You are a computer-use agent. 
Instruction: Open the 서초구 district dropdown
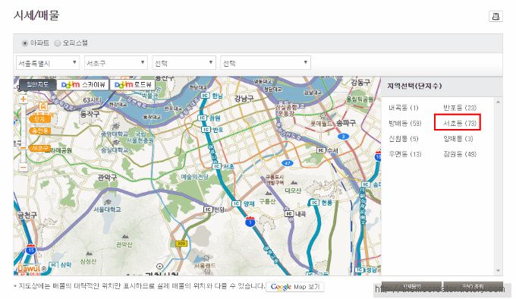pyautogui.click(x=116, y=63)
